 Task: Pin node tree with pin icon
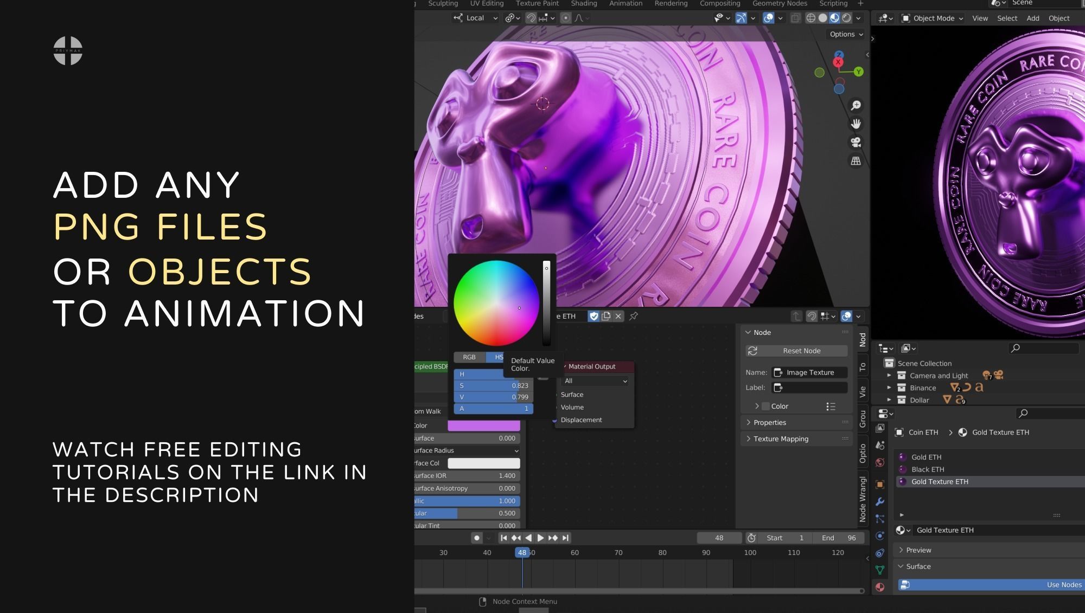[634, 316]
